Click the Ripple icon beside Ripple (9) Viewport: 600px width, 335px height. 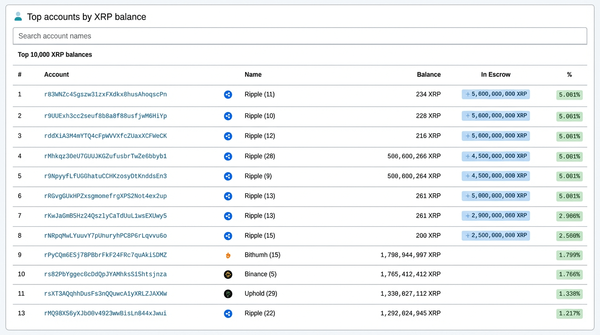click(x=228, y=176)
